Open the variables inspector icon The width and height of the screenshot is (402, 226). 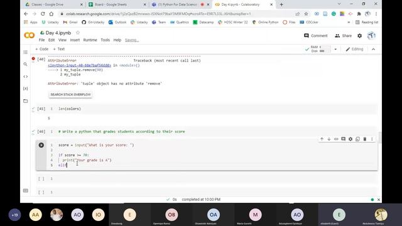coord(25,89)
